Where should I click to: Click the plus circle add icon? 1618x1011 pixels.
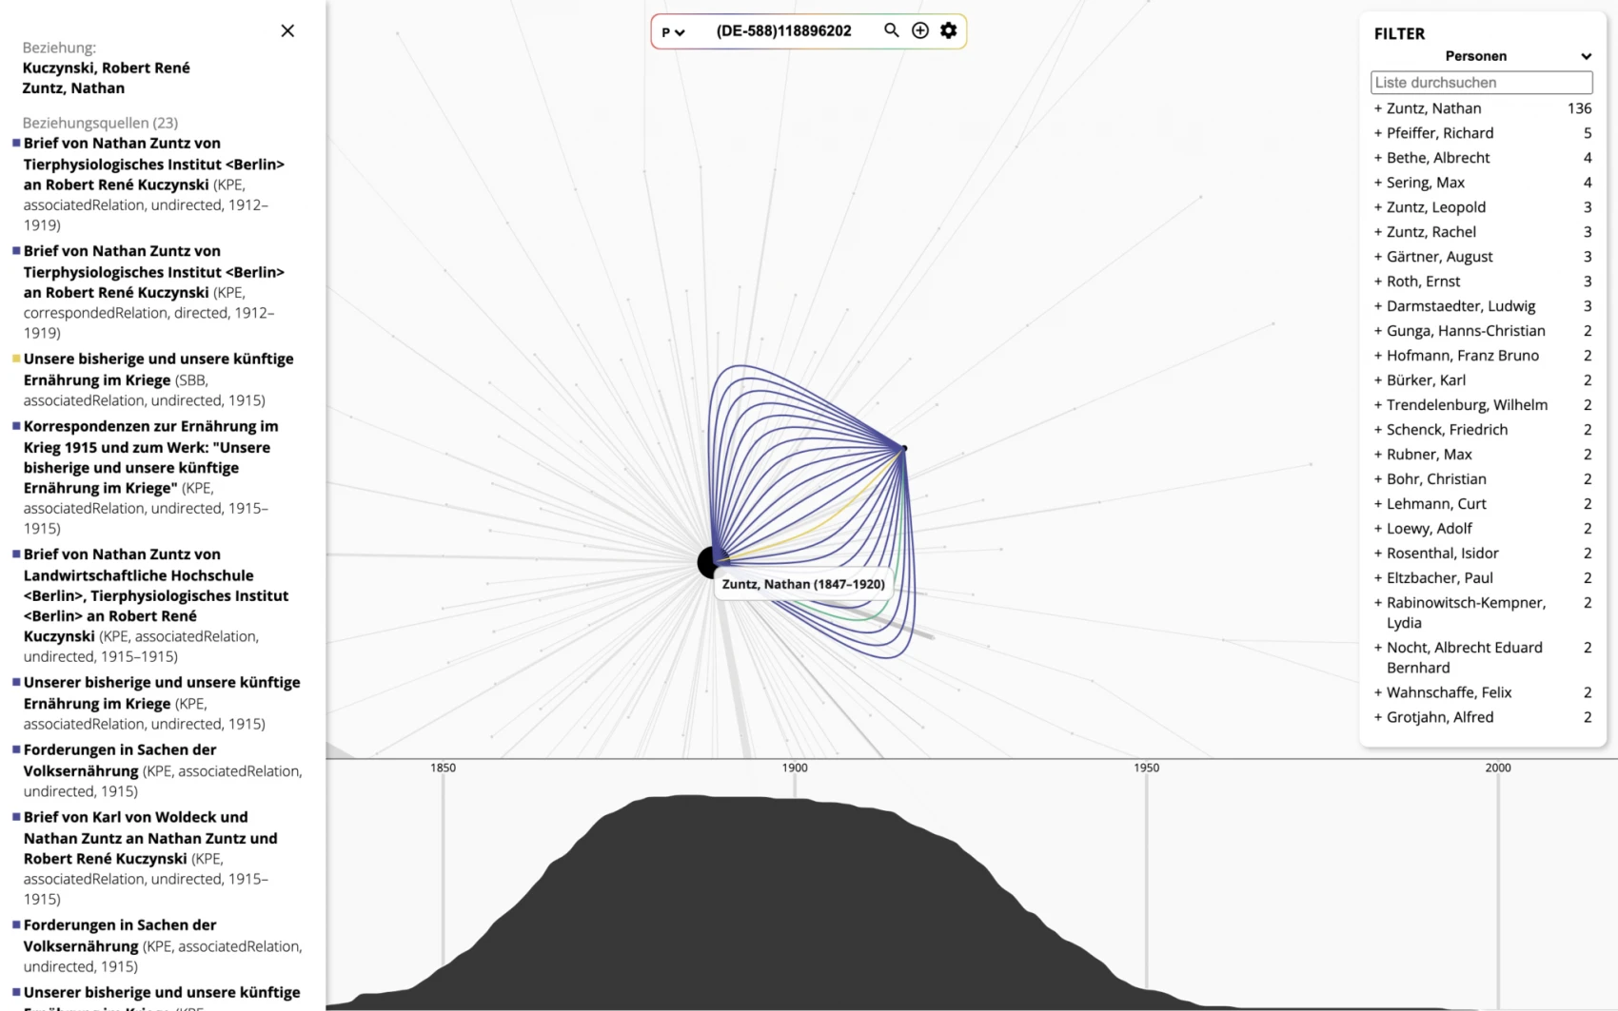(920, 30)
